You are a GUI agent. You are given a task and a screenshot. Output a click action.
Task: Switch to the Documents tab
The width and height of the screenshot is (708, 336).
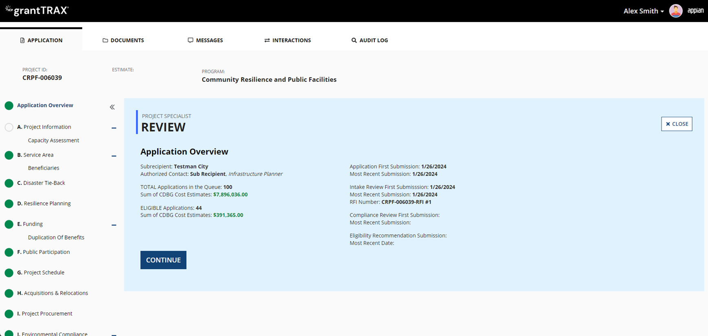[123, 40]
